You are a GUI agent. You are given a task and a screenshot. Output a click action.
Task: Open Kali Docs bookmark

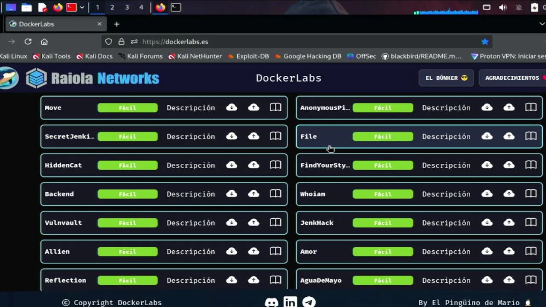pyautogui.click(x=94, y=56)
